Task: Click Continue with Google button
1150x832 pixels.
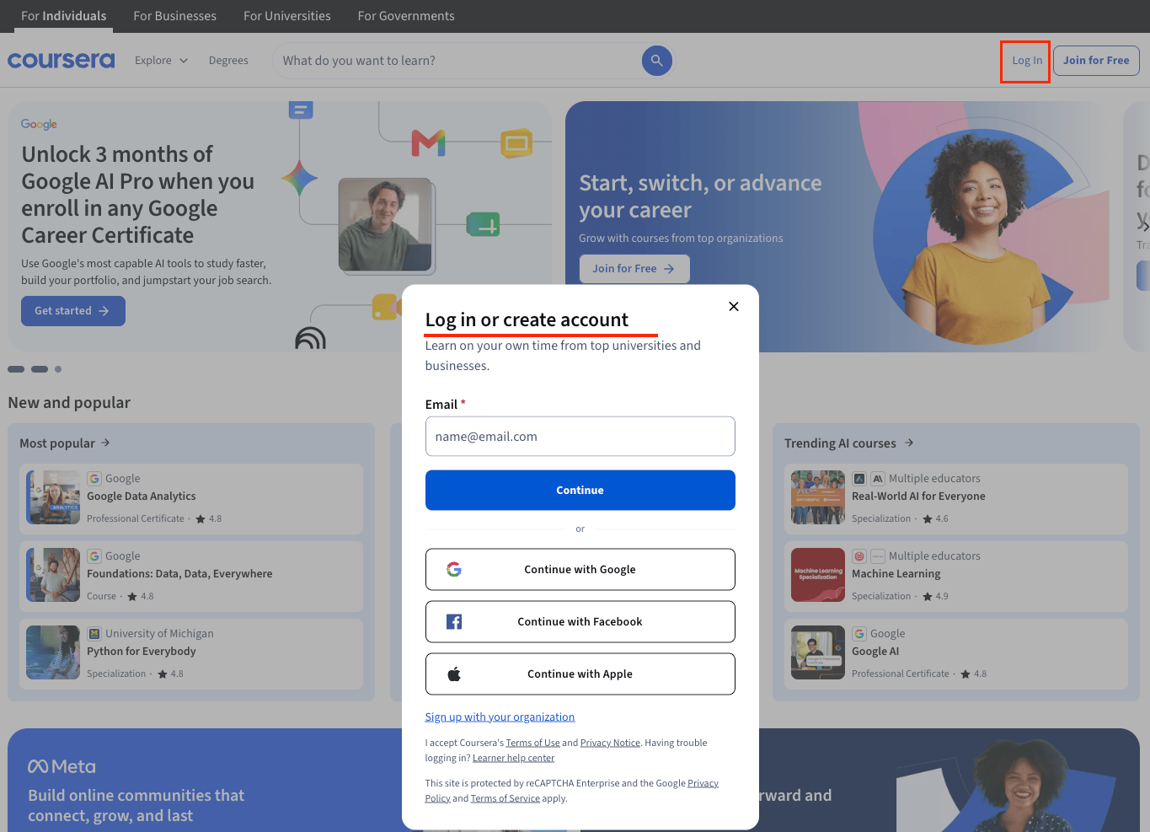Action: pyautogui.click(x=580, y=570)
